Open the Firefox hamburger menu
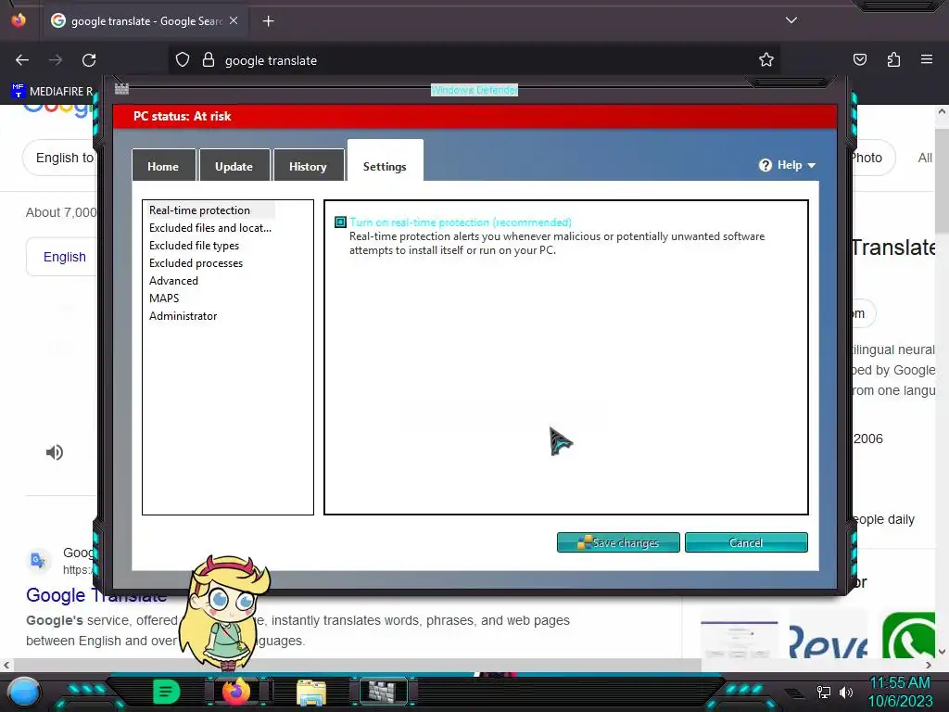Viewport: 949px width, 712px height. (927, 59)
